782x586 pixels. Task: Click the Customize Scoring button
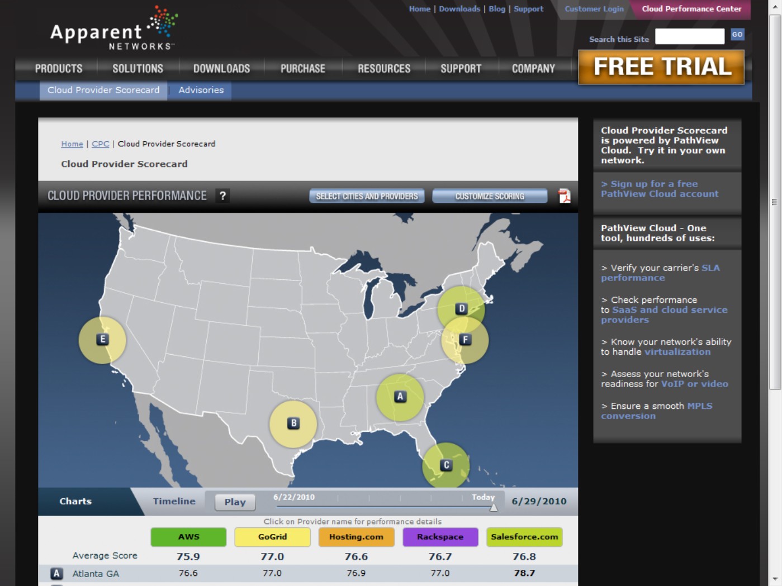(490, 196)
